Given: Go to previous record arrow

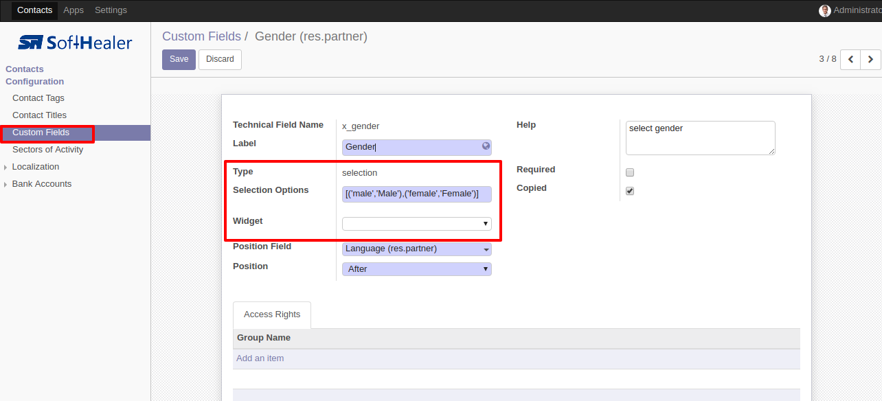Looking at the screenshot, I should [850, 60].
